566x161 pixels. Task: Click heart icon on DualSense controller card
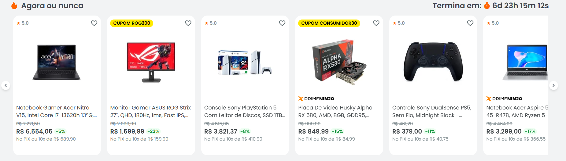click(x=470, y=23)
